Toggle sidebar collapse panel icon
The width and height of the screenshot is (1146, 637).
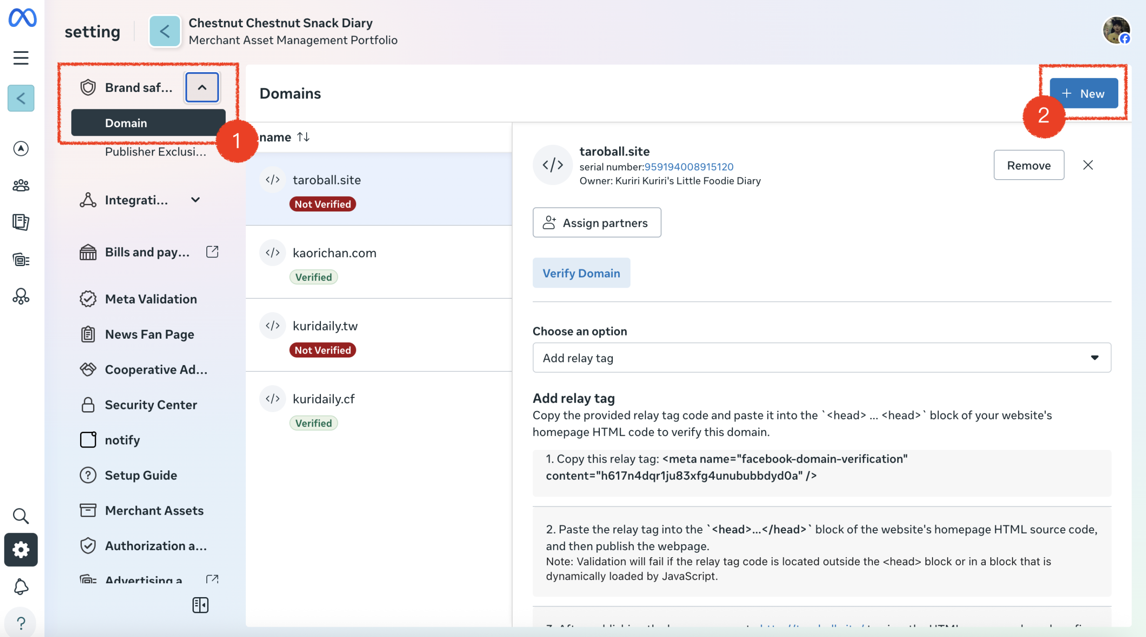tap(200, 605)
